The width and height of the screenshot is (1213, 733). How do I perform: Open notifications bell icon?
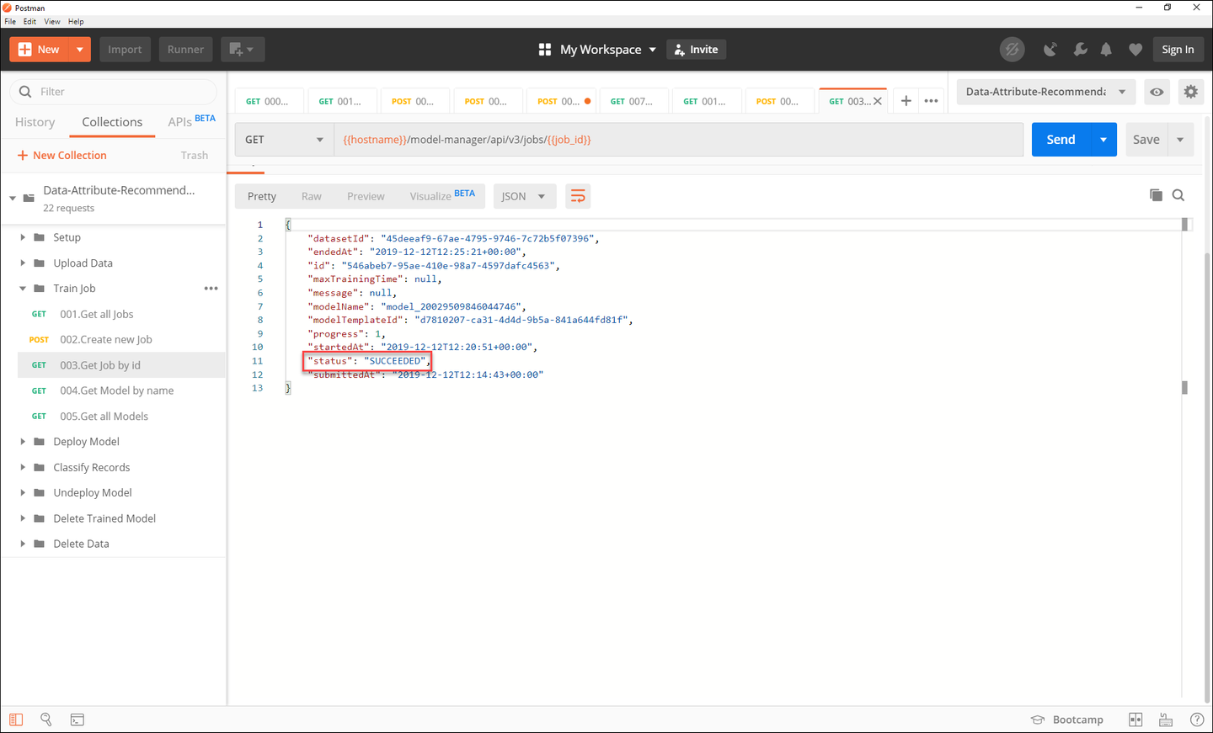pyautogui.click(x=1106, y=50)
